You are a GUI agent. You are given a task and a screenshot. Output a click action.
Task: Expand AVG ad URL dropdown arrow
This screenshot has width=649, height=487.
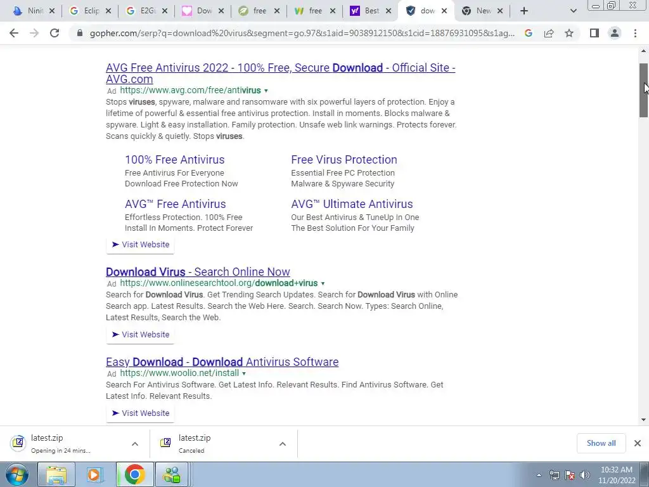266,91
